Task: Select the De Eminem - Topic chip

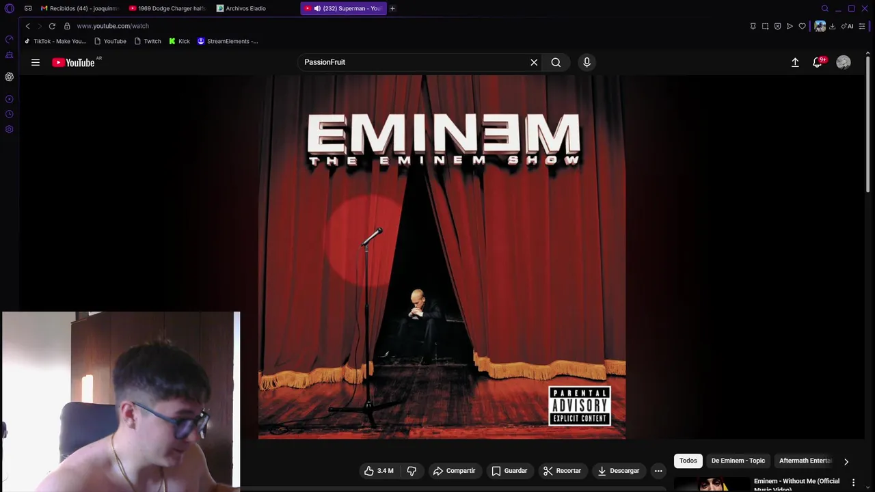Action: click(x=738, y=461)
